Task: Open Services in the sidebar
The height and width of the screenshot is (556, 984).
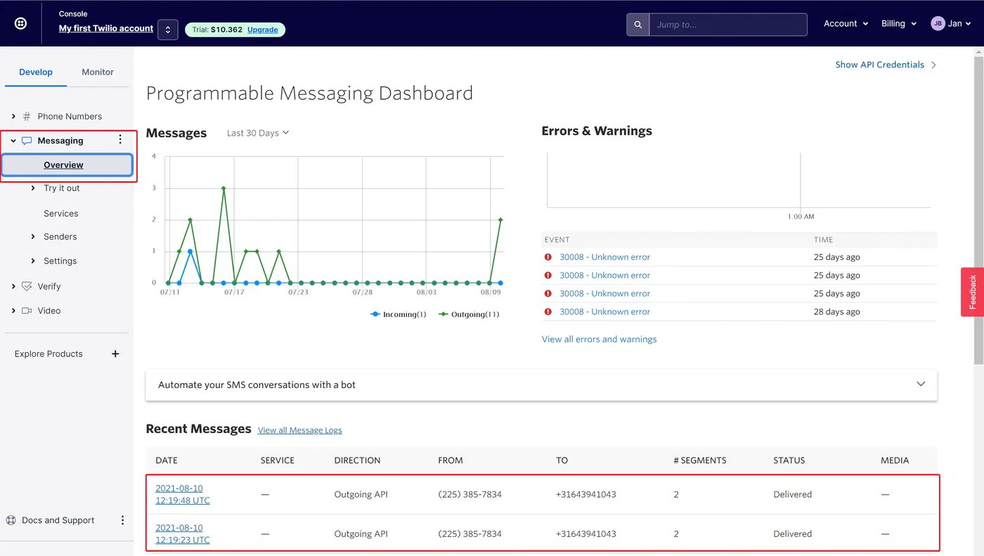Action: (61, 213)
